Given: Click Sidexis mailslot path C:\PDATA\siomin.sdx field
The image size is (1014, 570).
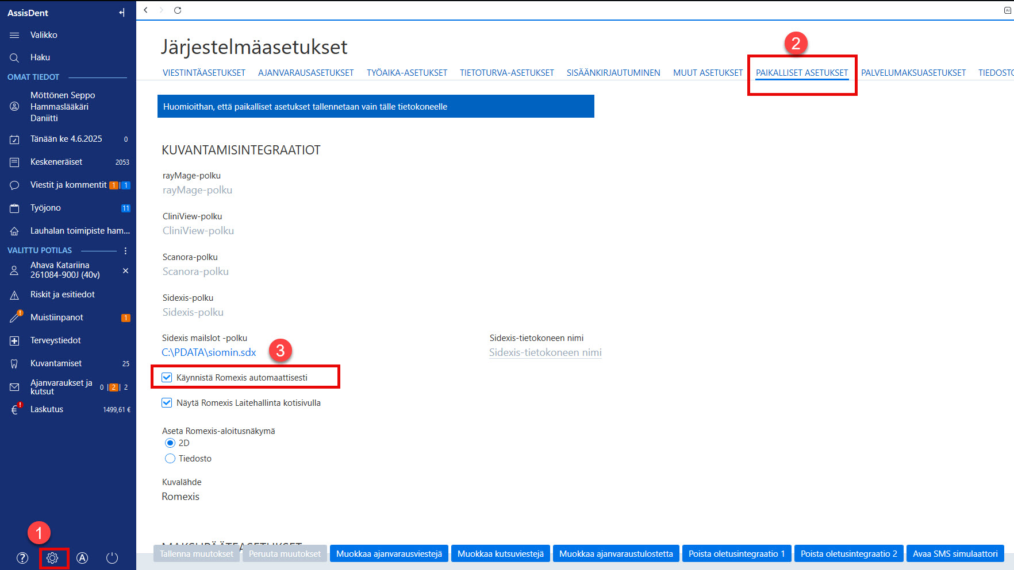Looking at the screenshot, I should (209, 352).
